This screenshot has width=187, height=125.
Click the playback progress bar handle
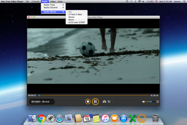(39, 95)
